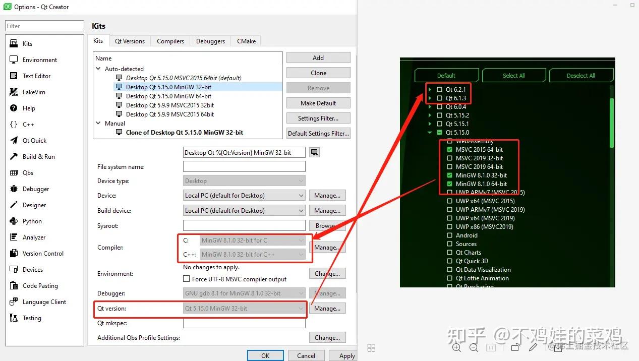Select the Build & Run sidebar icon
The width and height of the screenshot is (639, 361).
coord(13,156)
